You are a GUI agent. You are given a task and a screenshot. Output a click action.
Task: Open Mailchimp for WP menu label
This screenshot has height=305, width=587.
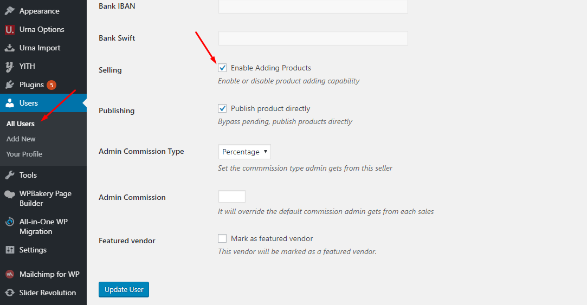[x=49, y=274]
